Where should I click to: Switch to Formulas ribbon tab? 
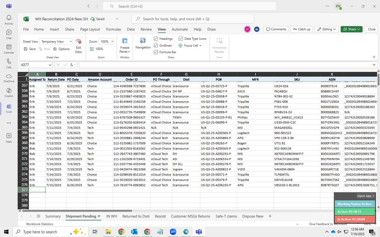[113, 29]
